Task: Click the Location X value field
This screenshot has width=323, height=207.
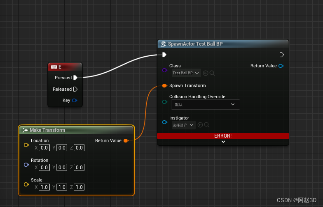Action: pyautogui.click(x=44, y=148)
